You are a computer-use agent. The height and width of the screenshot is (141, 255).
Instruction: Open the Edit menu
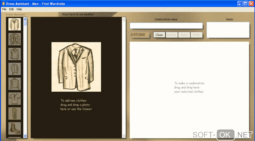[11, 9]
